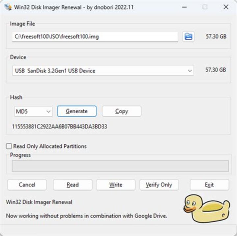This screenshot has width=237, height=236.
Task: Generate the hash for the image
Action: (77, 111)
